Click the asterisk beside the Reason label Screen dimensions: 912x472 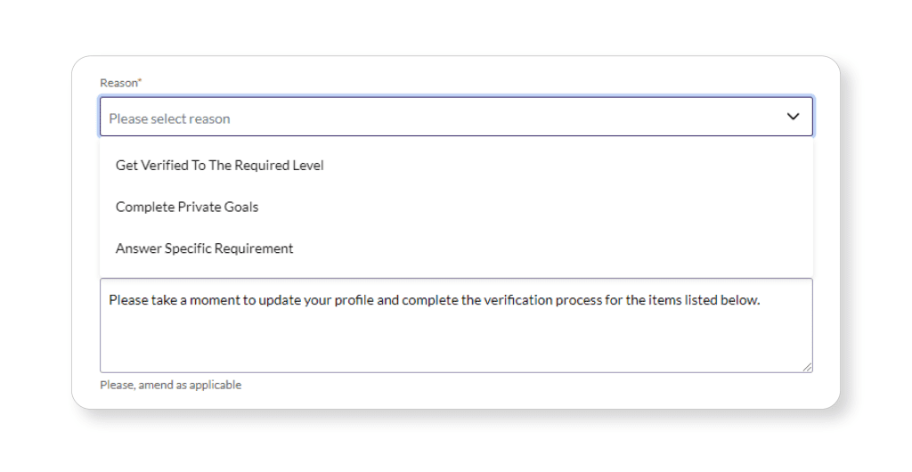pos(140,82)
